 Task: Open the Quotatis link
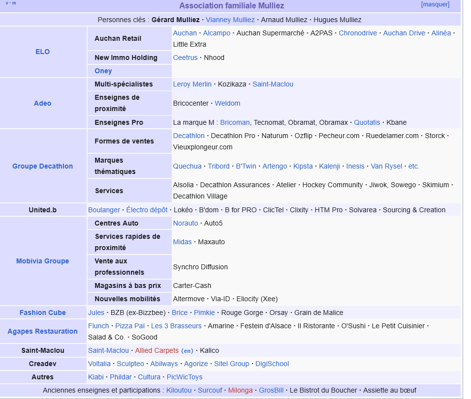pos(367,122)
